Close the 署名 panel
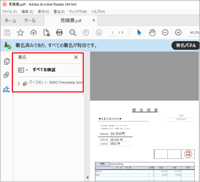 (76, 57)
